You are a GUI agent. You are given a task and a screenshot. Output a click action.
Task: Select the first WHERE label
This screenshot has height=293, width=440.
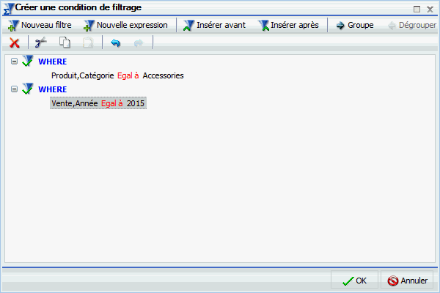click(x=53, y=62)
